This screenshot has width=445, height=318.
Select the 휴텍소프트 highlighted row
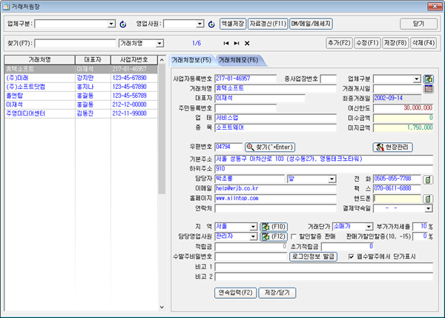pos(81,69)
